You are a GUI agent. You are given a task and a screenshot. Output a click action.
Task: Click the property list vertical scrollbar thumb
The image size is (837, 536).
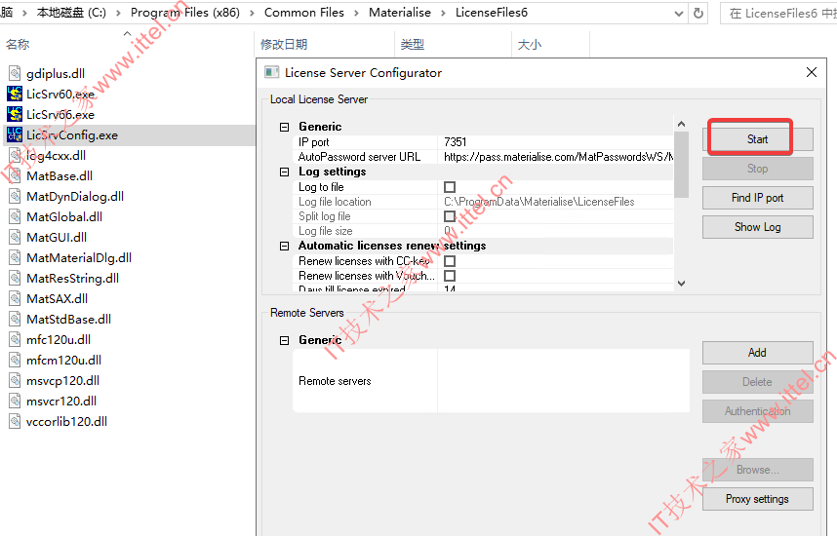(x=681, y=165)
